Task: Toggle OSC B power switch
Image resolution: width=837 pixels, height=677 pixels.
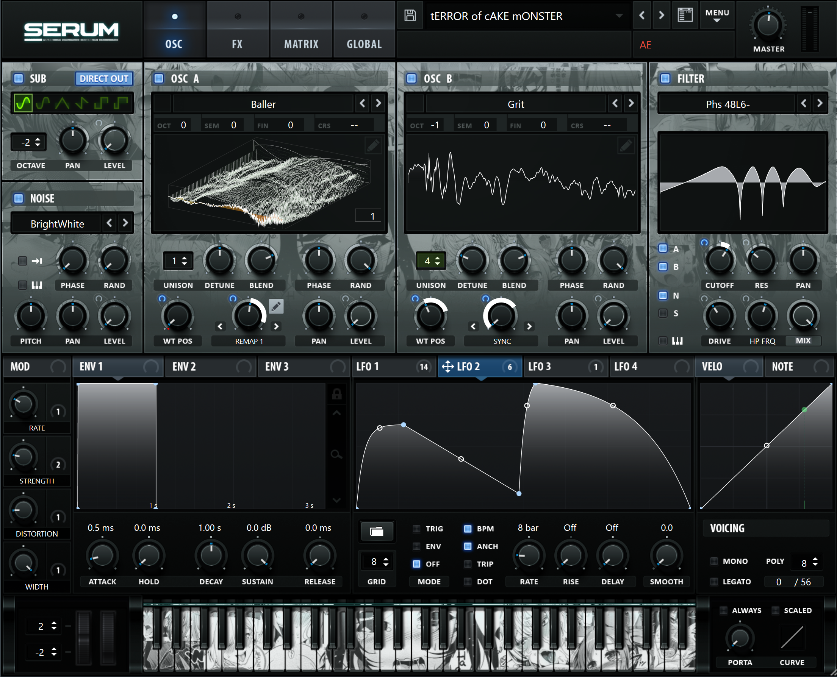Action: (411, 78)
